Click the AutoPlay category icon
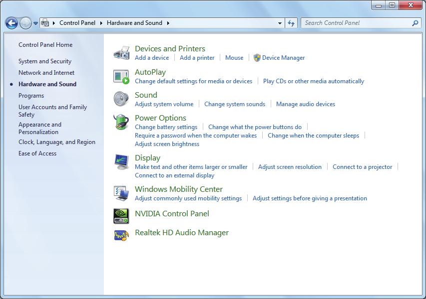 pyautogui.click(x=121, y=77)
